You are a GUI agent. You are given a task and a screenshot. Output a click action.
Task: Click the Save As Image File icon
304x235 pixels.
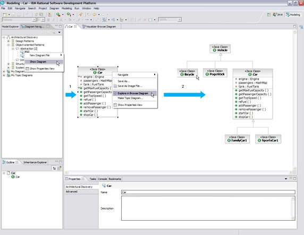(115, 86)
